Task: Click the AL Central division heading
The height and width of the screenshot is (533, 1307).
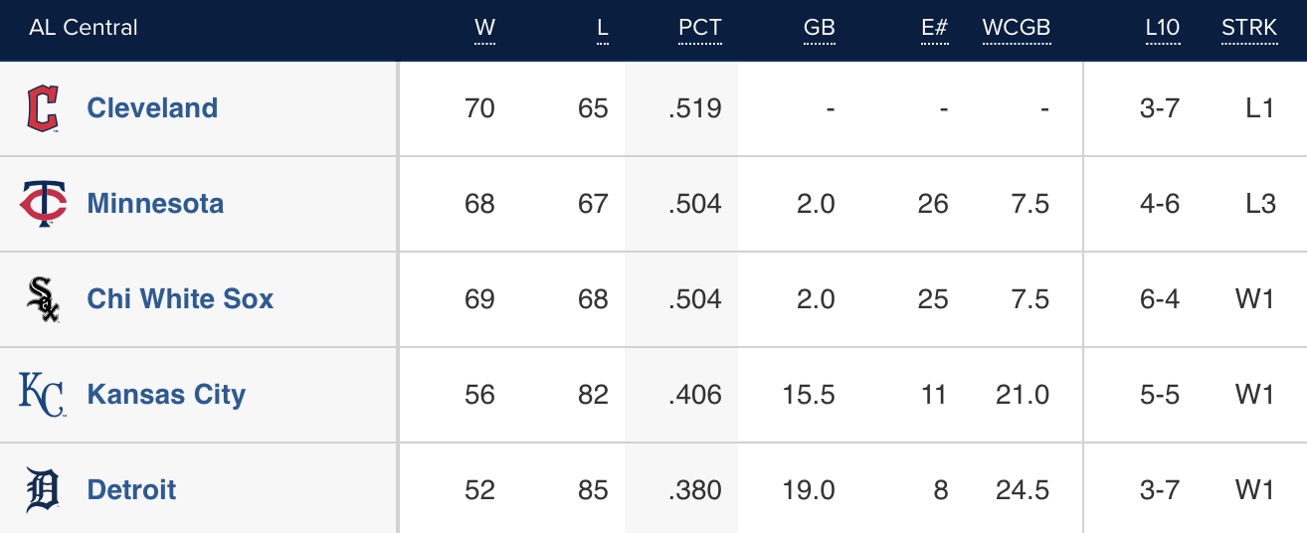Action: [x=84, y=28]
